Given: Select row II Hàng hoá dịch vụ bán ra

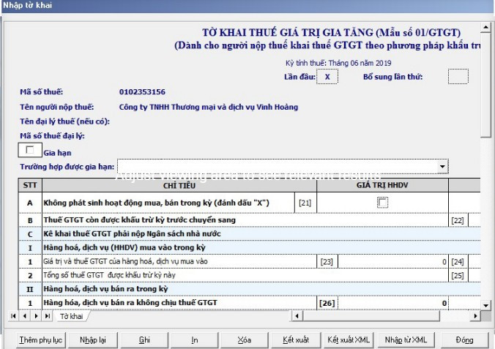Looking at the screenshot, I should pos(250,289).
